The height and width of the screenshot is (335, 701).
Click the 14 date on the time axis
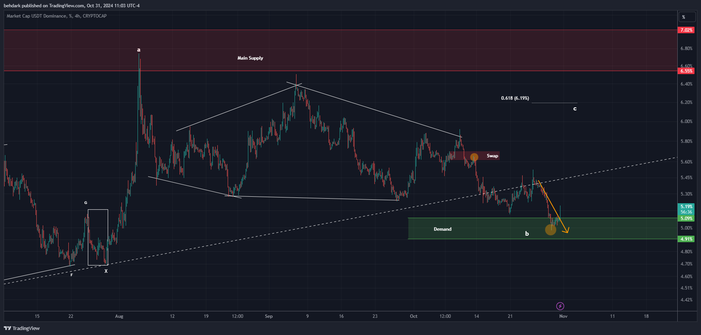476,316
